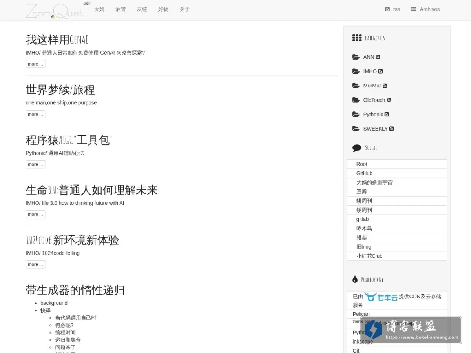The height and width of the screenshot is (353, 471).
Task: Jump to background in table of contents
Action: [x=54, y=303]
